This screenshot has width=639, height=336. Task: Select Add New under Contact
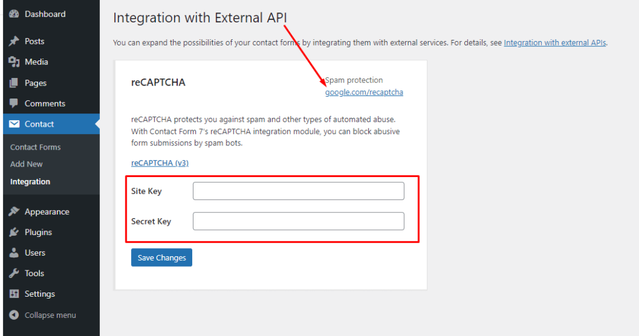click(26, 164)
